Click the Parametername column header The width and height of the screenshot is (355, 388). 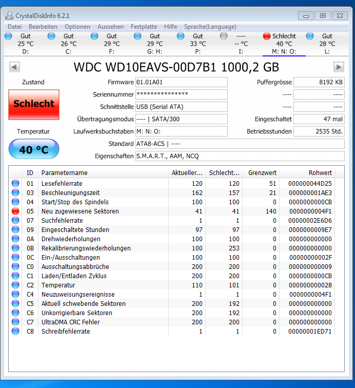tap(103, 173)
